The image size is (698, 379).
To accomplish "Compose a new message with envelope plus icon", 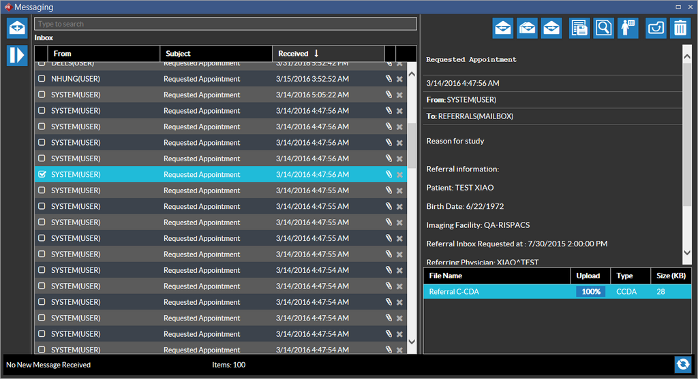I will point(17,28).
